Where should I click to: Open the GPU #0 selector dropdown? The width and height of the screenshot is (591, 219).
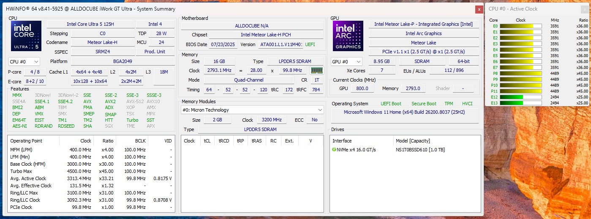pyautogui.click(x=346, y=62)
